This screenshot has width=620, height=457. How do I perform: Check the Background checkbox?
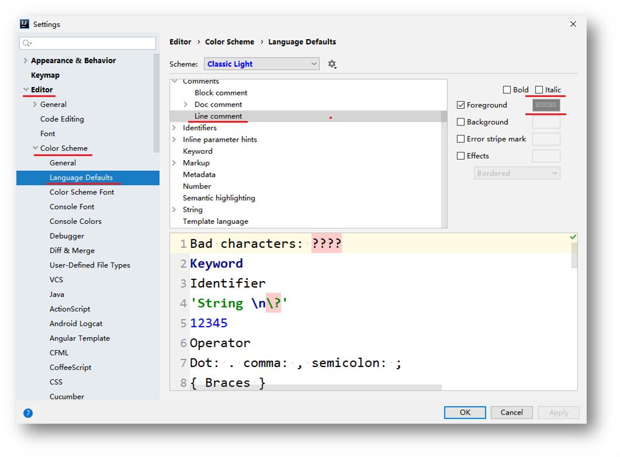click(x=461, y=122)
